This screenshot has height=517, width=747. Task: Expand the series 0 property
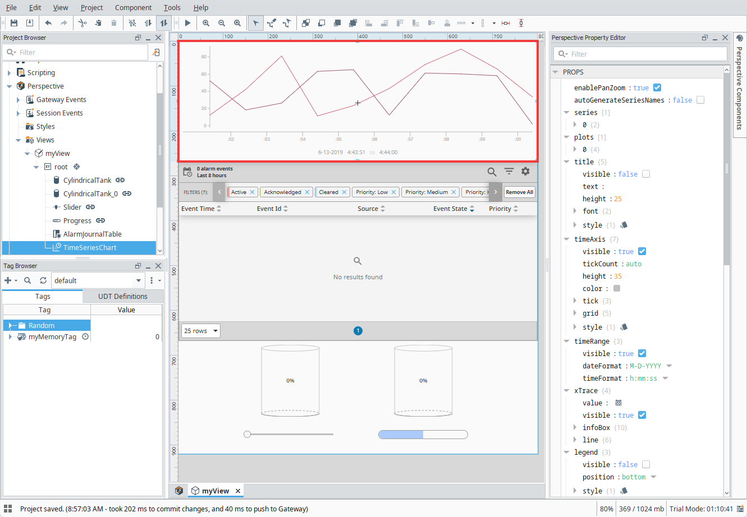pos(575,124)
